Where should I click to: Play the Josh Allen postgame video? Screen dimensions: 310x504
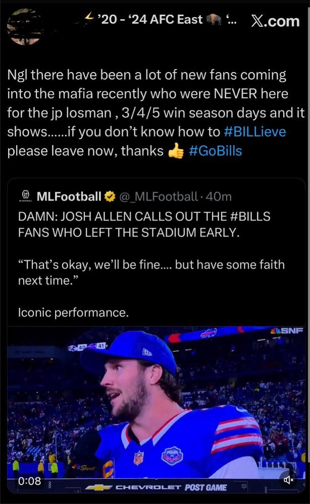pos(156,403)
